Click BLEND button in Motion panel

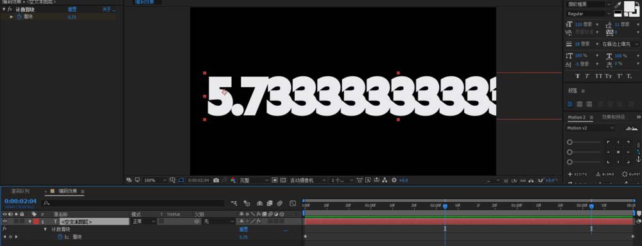605,174
